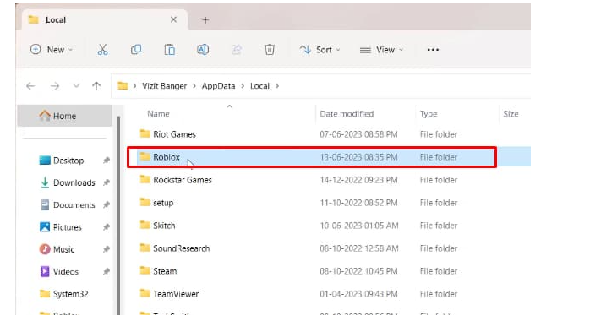Click the pin icon beside Videos
Screen dimensions: 590x332
107,271
